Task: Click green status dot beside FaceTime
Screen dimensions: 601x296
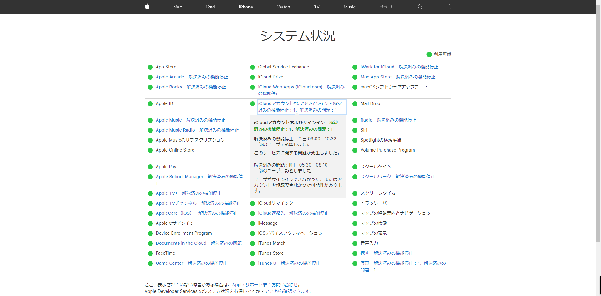Action: (x=150, y=253)
